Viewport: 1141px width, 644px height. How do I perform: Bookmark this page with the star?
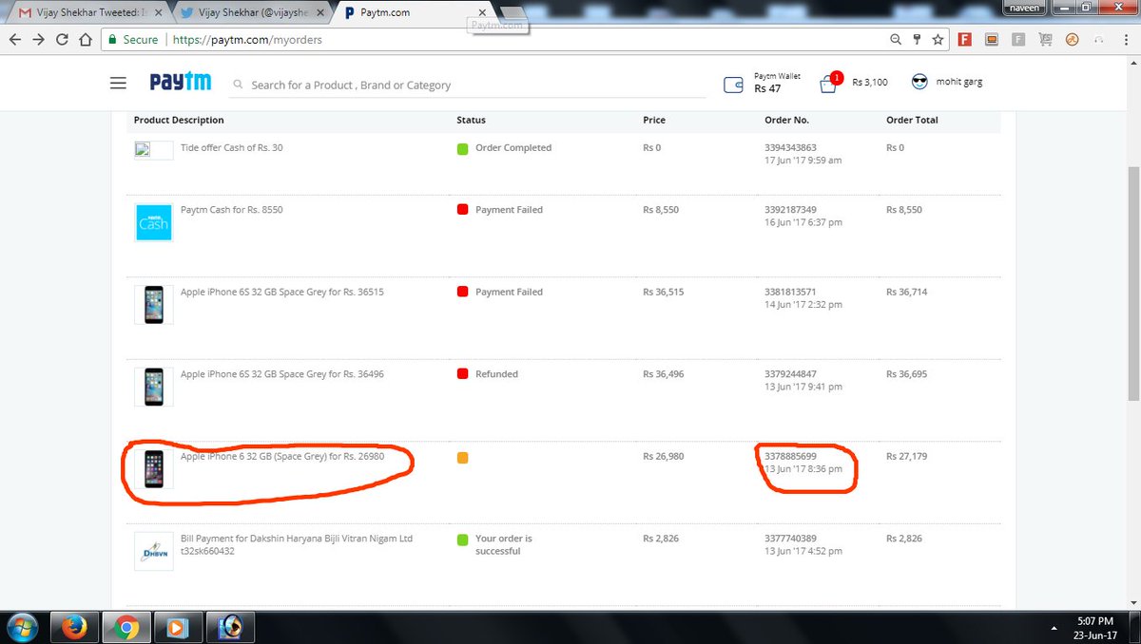[x=938, y=40]
